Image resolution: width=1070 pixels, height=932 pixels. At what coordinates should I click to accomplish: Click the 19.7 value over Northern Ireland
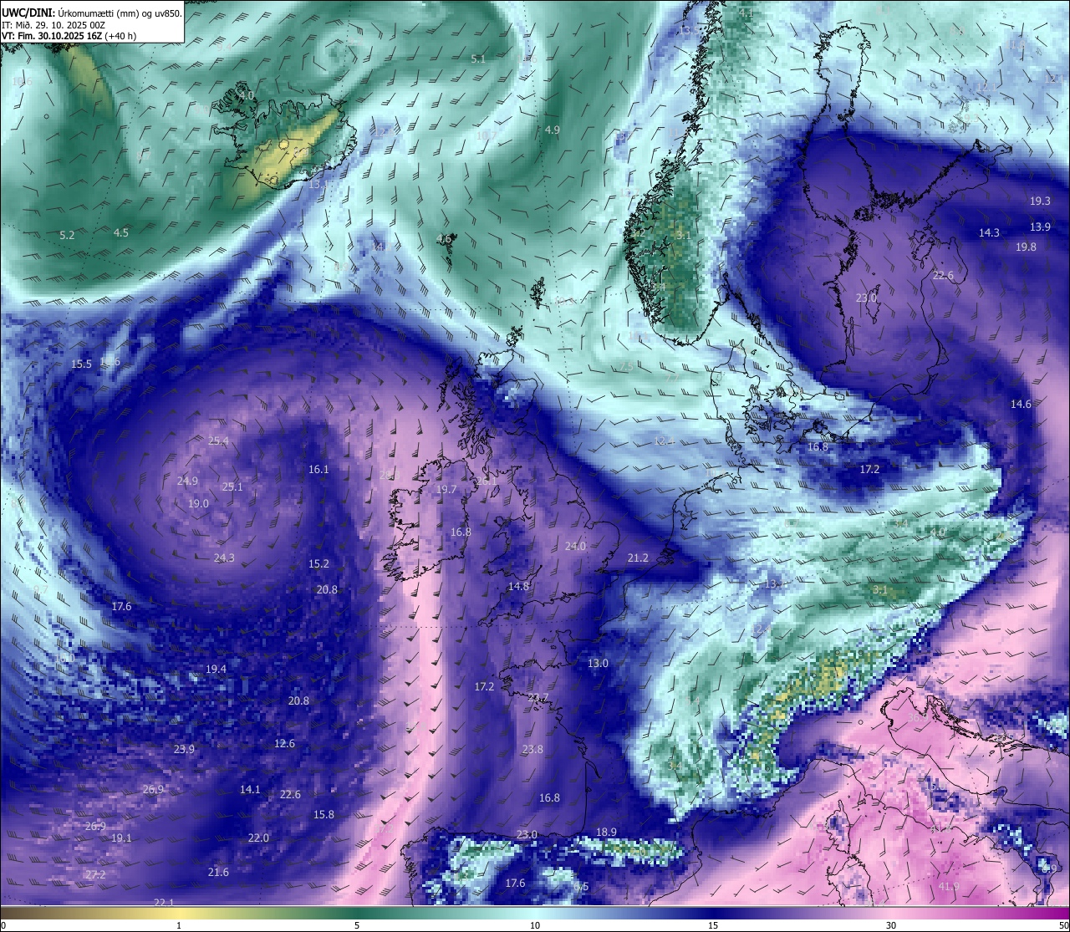point(446,490)
